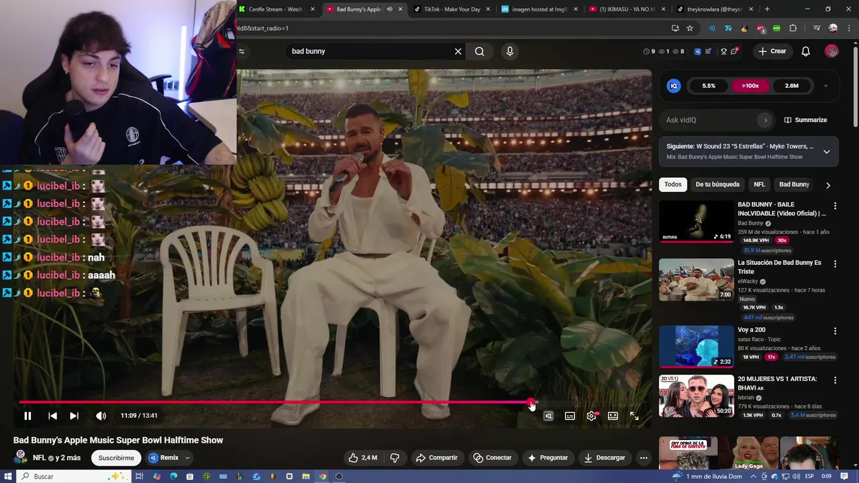859x483 pixels.
Task: Open options for La Situación De Bad Bunny
Action: (835, 264)
